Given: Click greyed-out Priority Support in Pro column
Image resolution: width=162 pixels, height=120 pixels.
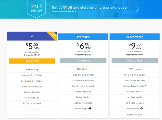Looking at the screenshot, I should coord(32,109).
